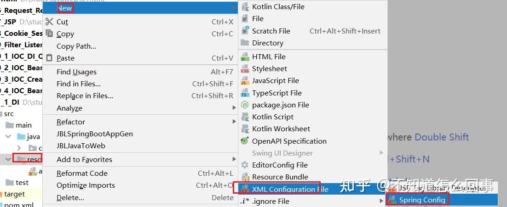Click the OpenAPI Specification icon
The height and width of the screenshot is (207, 507).
click(x=245, y=141)
